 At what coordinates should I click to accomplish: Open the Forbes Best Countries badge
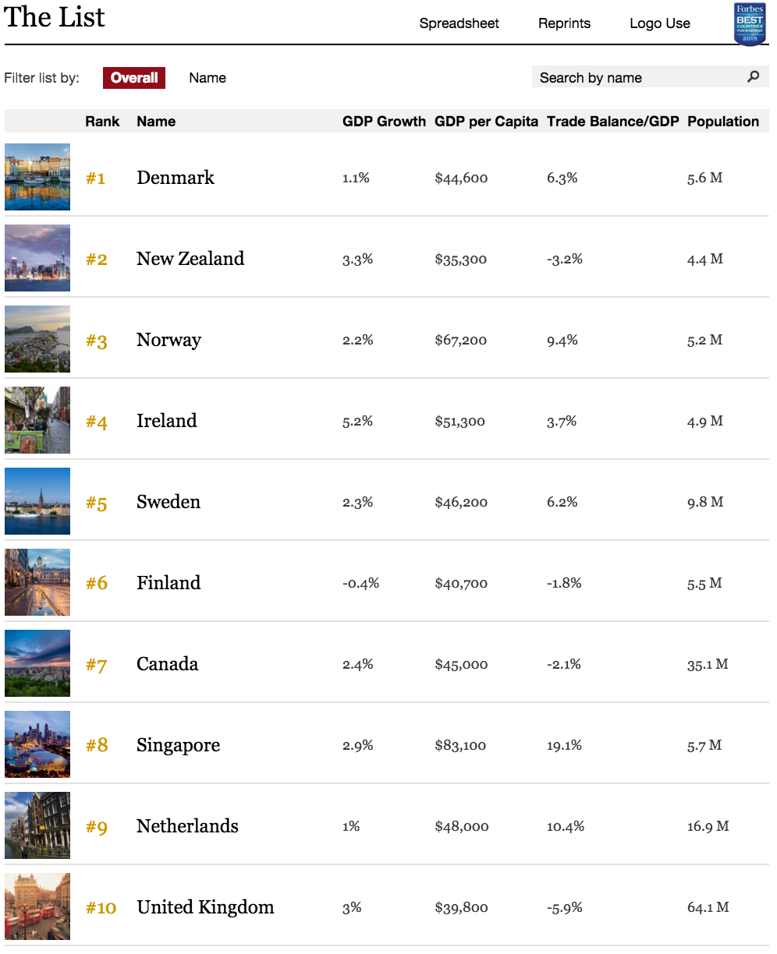point(750,24)
